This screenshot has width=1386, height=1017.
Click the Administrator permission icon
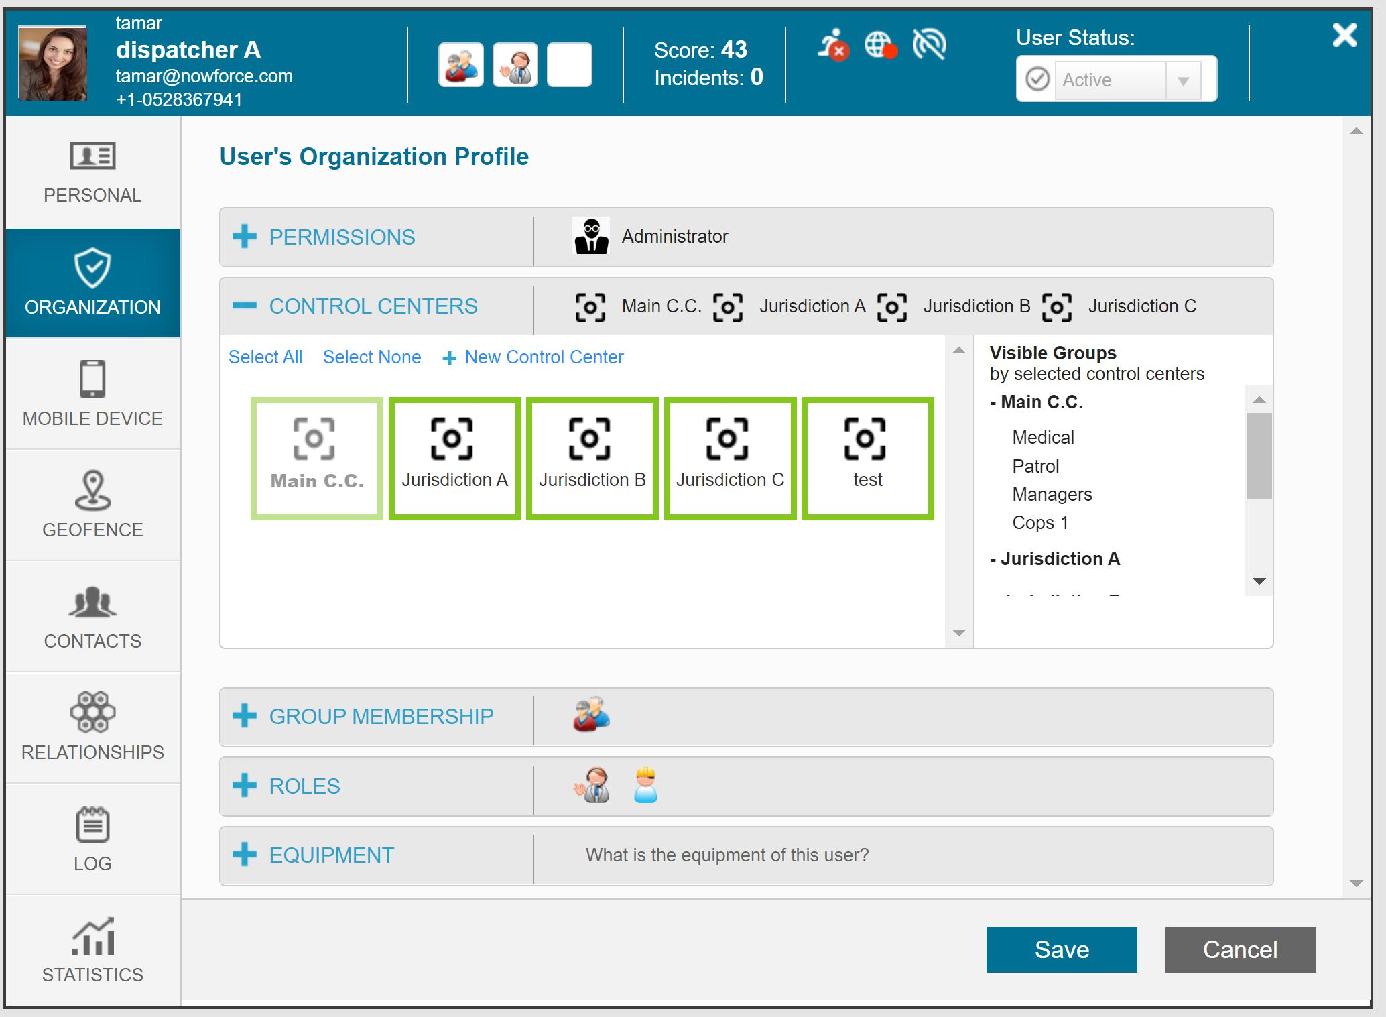pos(591,236)
